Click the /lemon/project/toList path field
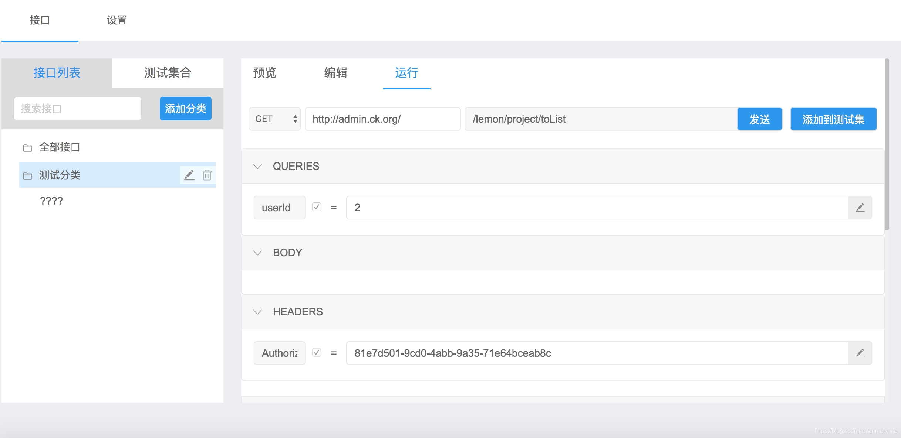901x438 pixels. pos(601,119)
